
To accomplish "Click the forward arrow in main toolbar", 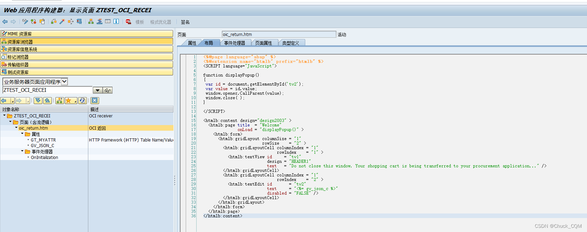I will point(13,22).
